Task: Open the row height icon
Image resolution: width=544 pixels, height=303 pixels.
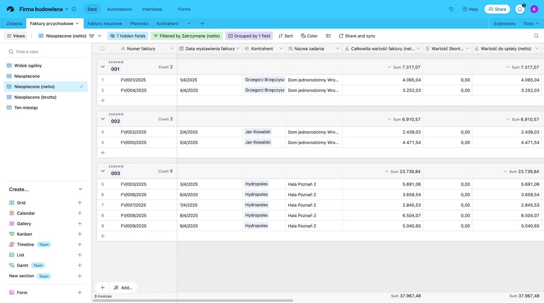Action: click(x=328, y=36)
